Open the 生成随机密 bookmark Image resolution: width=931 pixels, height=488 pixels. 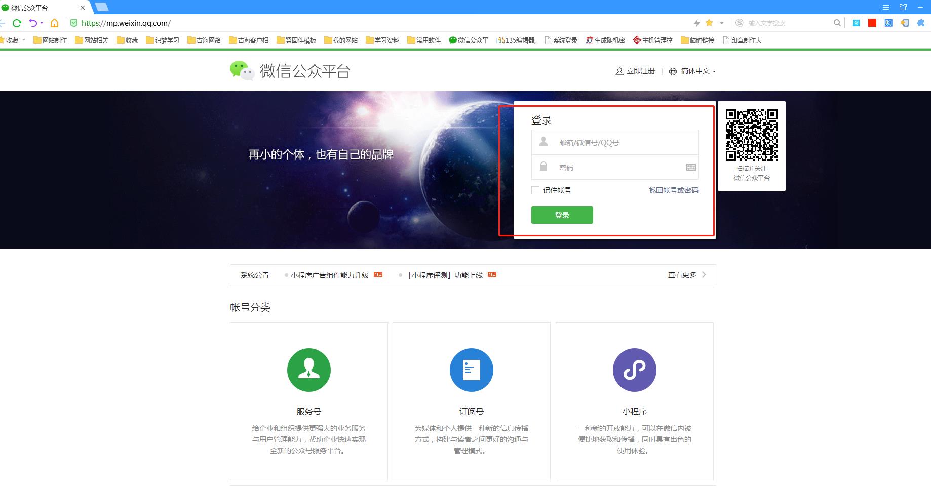click(x=605, y=40)
